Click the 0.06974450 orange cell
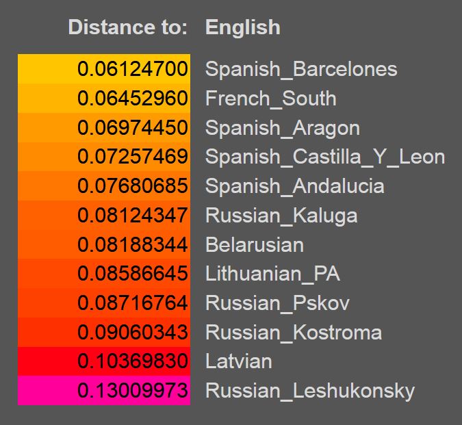Viewport: 462px width, 425px height. click(104, 127)
